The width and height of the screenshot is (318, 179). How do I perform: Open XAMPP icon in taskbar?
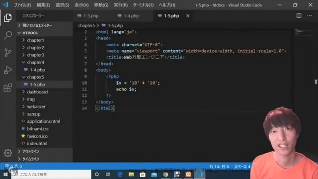188,175
